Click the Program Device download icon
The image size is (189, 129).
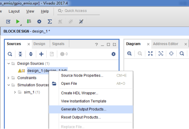(29, 21)
